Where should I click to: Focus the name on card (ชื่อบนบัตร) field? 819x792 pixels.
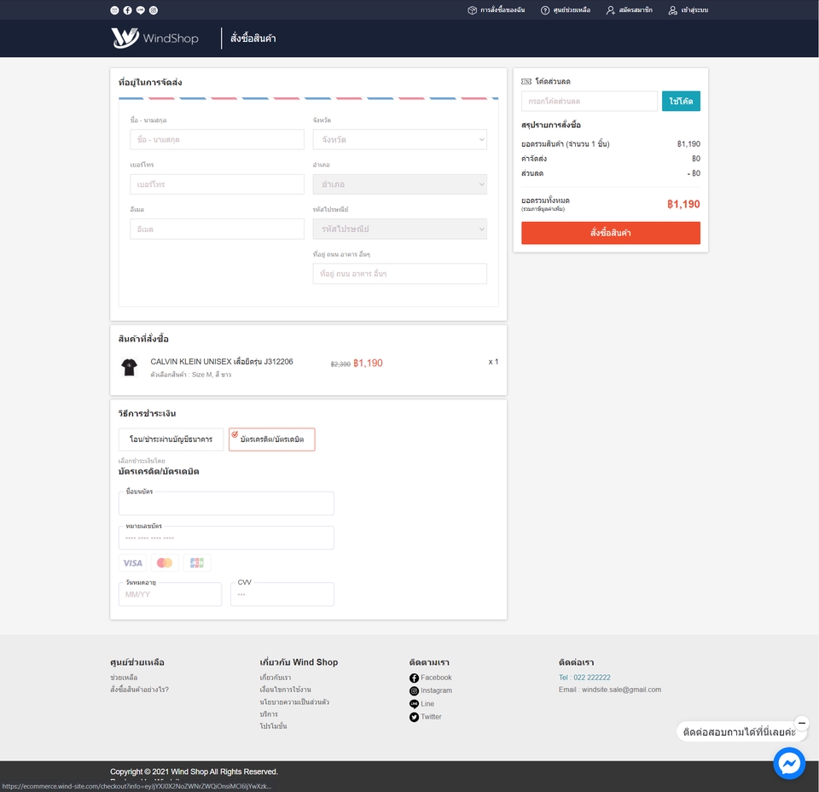click(226, 504)
